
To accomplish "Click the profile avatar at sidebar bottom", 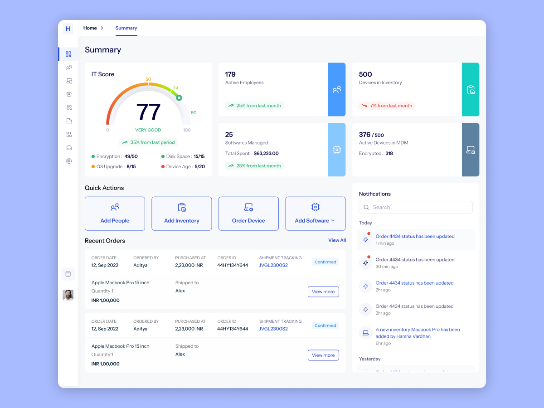I will (68, 295).
